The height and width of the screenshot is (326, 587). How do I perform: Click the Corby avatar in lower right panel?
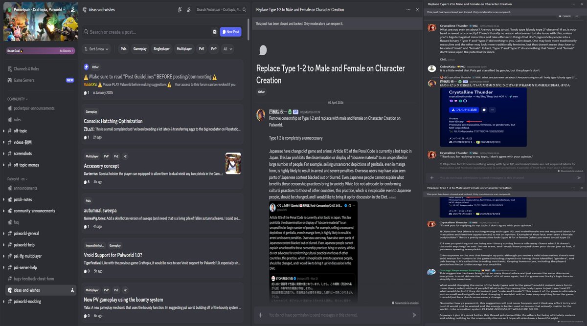pos(432,272)
